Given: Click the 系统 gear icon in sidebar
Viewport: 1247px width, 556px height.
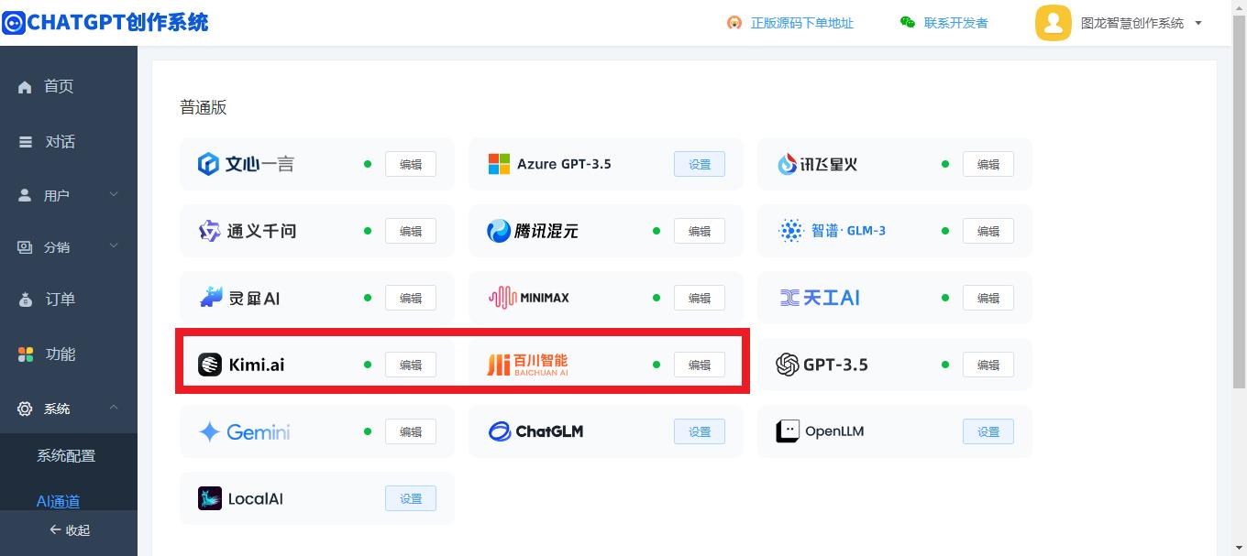Looking at the screenshot, I should 25,409.
